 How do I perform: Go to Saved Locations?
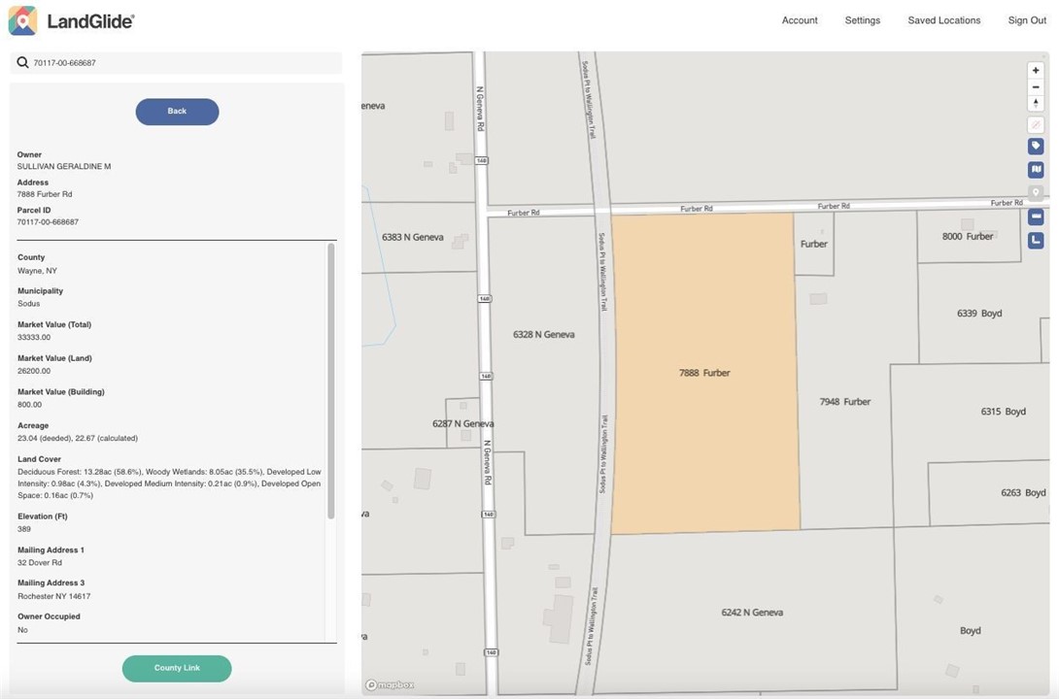pyautogui.click(x=943, y=20)
